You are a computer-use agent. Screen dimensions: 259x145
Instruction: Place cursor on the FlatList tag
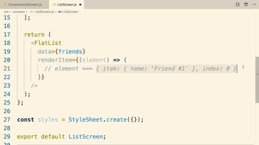tap(48, 43)
